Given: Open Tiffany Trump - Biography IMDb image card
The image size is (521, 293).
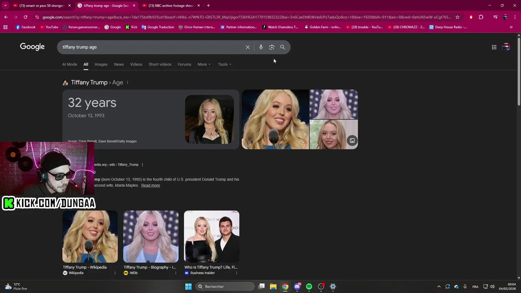Looking at the screenshot, I should pyautogui.click(x=151, y=243).
